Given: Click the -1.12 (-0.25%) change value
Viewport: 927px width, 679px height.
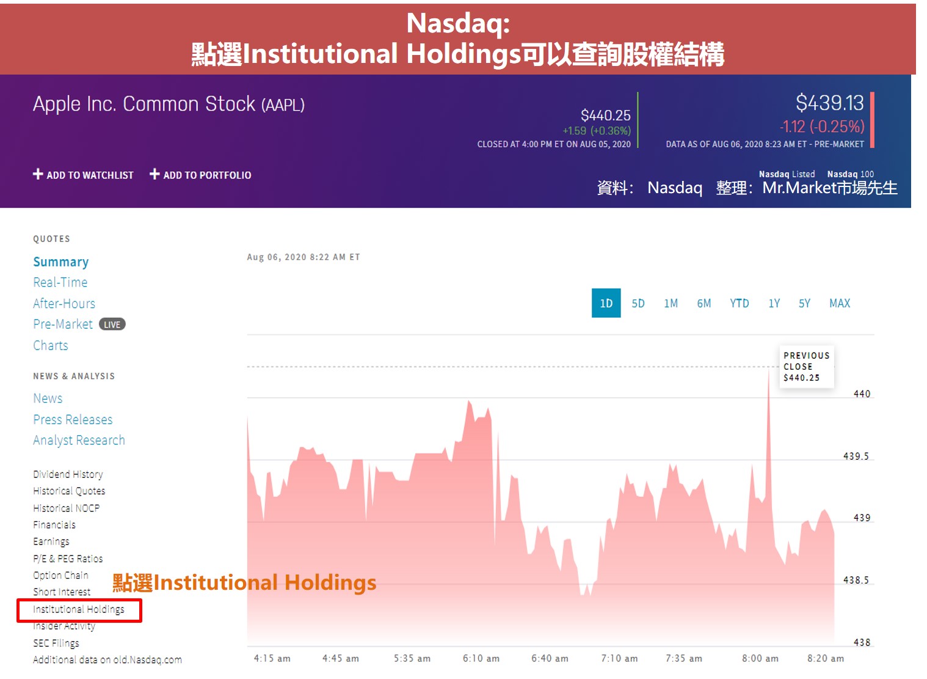Looking at the screenshot, I should (822, 127).
